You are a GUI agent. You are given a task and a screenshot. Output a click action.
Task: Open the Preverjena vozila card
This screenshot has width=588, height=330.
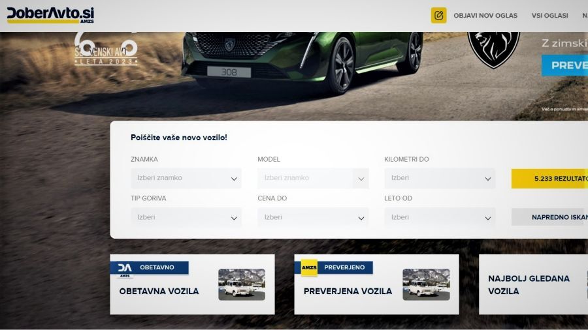point(376,284)
